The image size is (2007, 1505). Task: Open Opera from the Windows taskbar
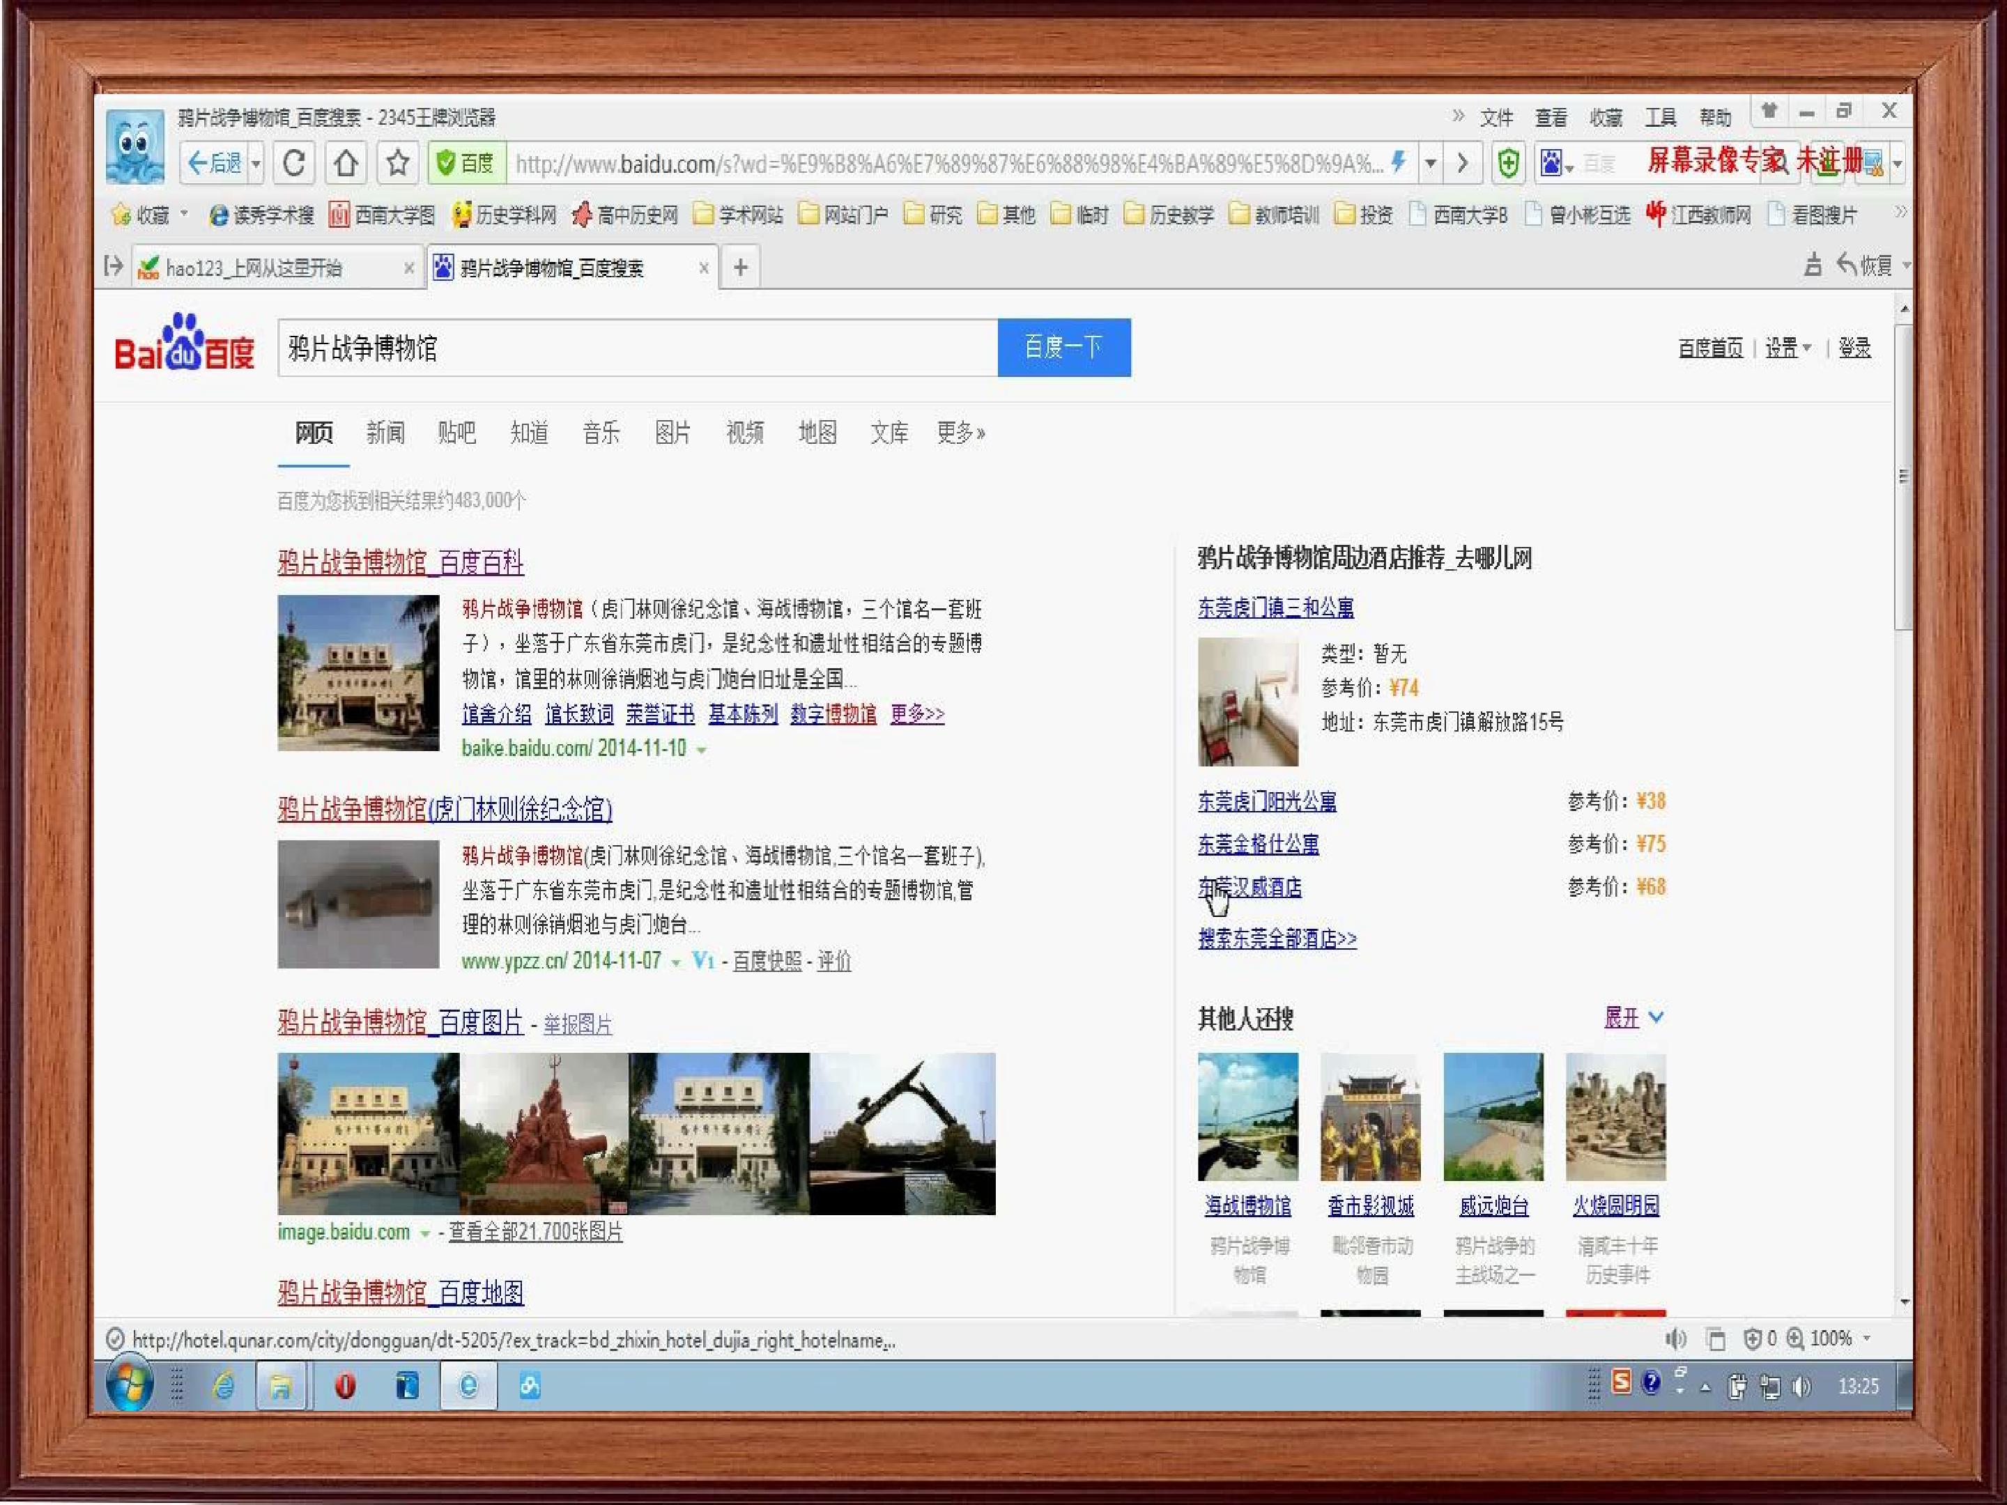(x=344, y=1386)
